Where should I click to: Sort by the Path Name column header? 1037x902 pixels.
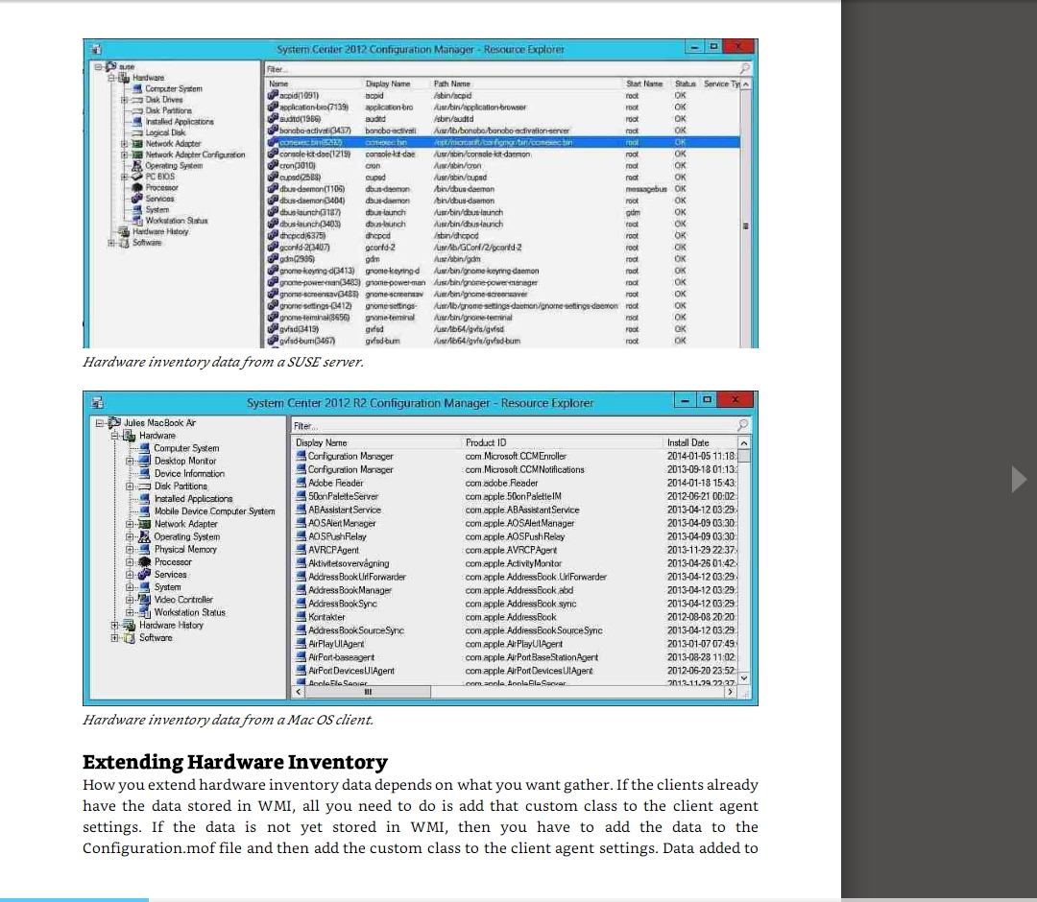pos(451,84)
